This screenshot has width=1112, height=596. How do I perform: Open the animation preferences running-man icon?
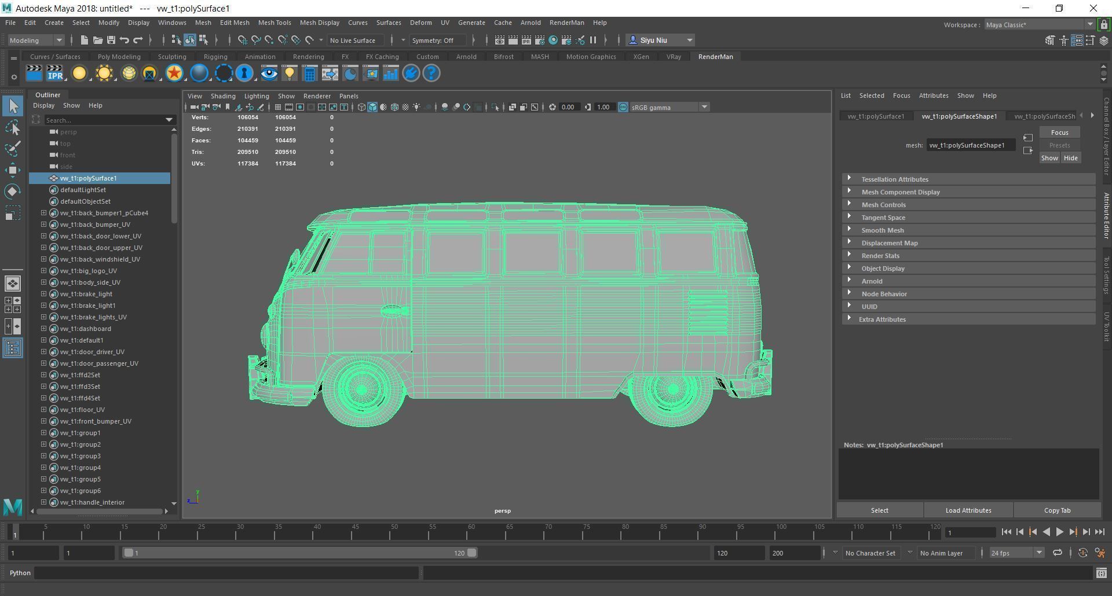point(1100,553)
